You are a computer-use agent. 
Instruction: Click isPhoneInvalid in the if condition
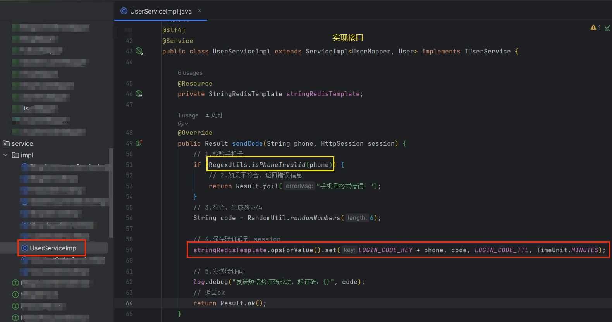click(278, 165)
